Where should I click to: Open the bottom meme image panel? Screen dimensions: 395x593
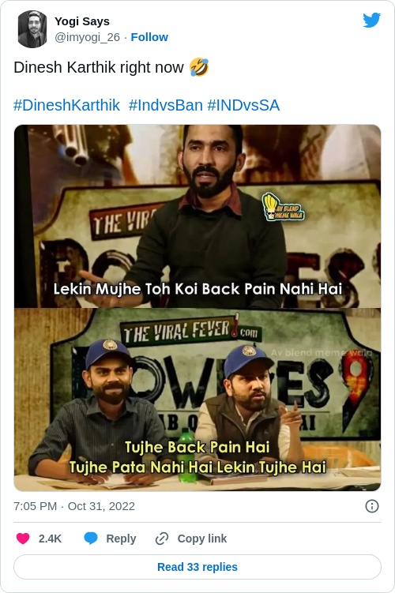197,400
